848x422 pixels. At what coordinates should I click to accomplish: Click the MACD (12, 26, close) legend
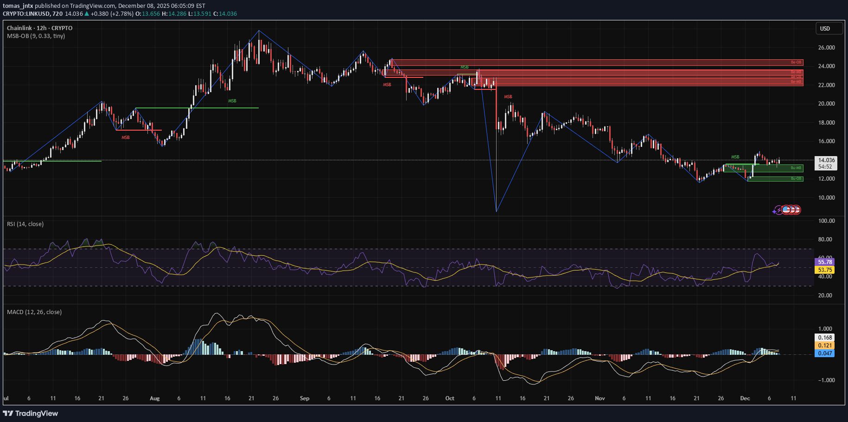[x=34, y=312]
